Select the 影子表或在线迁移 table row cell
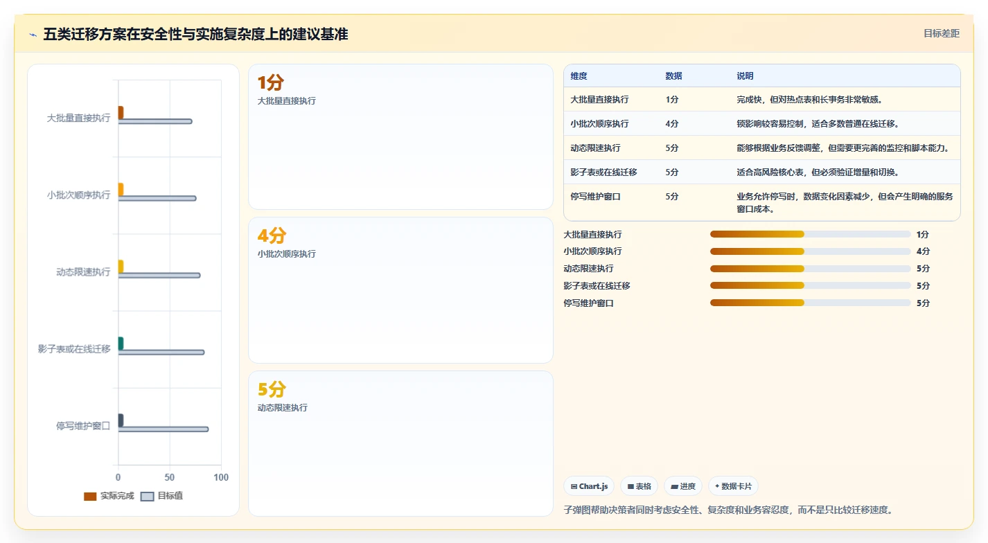This screenshot has height=543, width=988. tap(603, 172)
